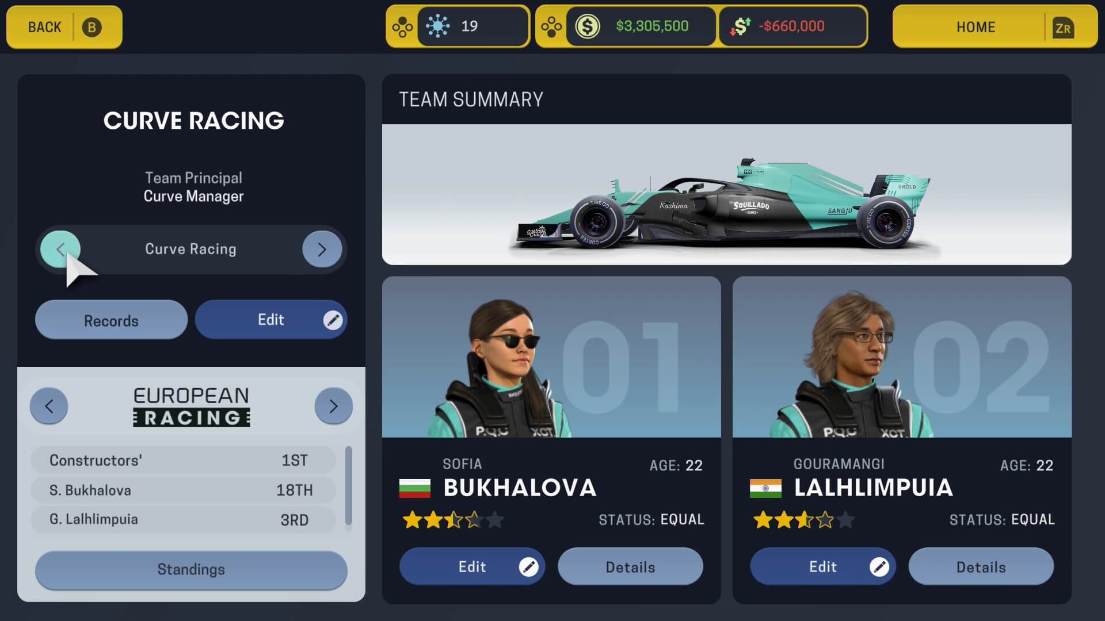Click Edit button for Curve Racing team
The height and width of the screenshot is (621, 1105).
[x=271, y=319]
